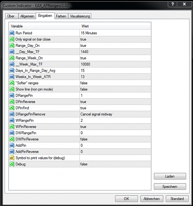Close the Custom Indicator dialog

point(184,4)
